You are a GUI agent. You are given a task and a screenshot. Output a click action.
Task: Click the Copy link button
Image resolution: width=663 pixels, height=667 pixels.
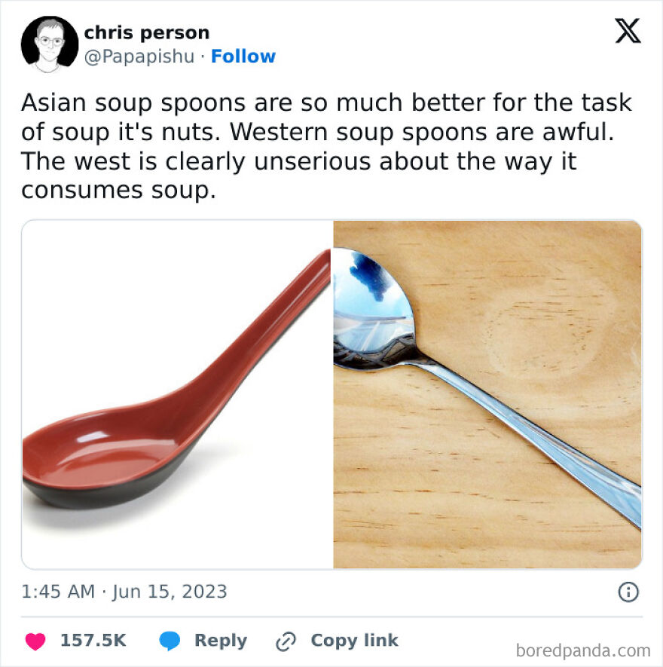tap(353, 640)
